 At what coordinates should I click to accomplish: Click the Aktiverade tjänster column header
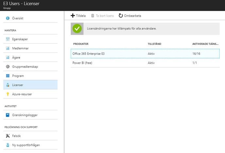click(x=205, y=44)
